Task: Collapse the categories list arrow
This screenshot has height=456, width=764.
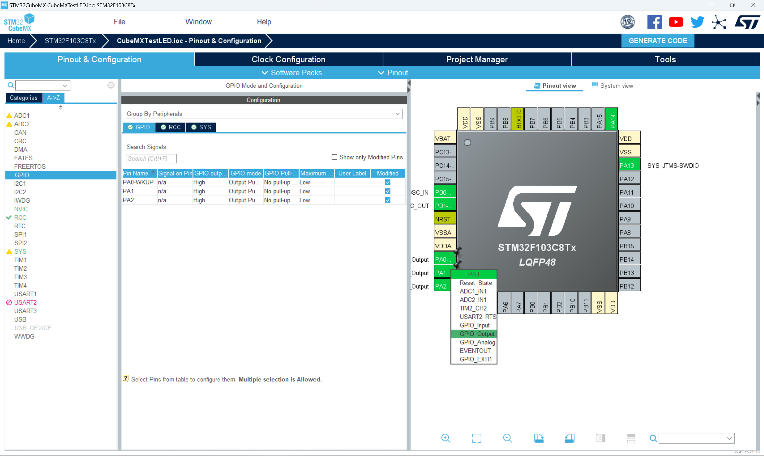Action: click(61, 107)
